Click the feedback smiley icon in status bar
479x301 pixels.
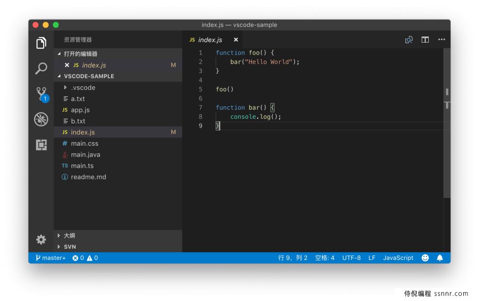(x=425, y=258)
